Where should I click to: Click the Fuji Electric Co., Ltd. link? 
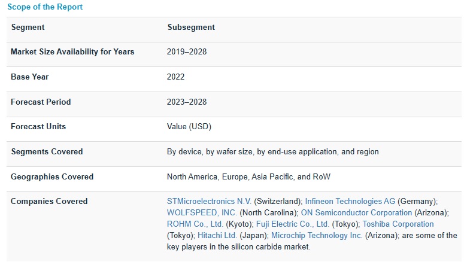pos(293,224)
